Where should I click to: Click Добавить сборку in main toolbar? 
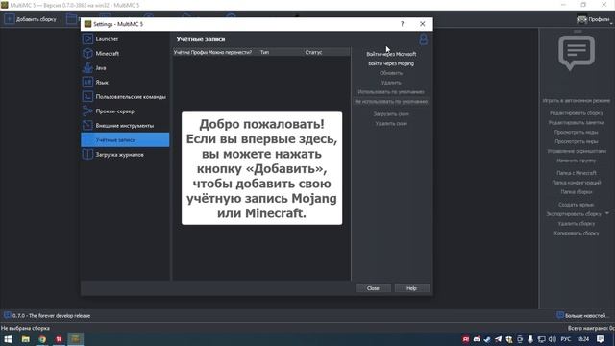(x=31, y=19)
